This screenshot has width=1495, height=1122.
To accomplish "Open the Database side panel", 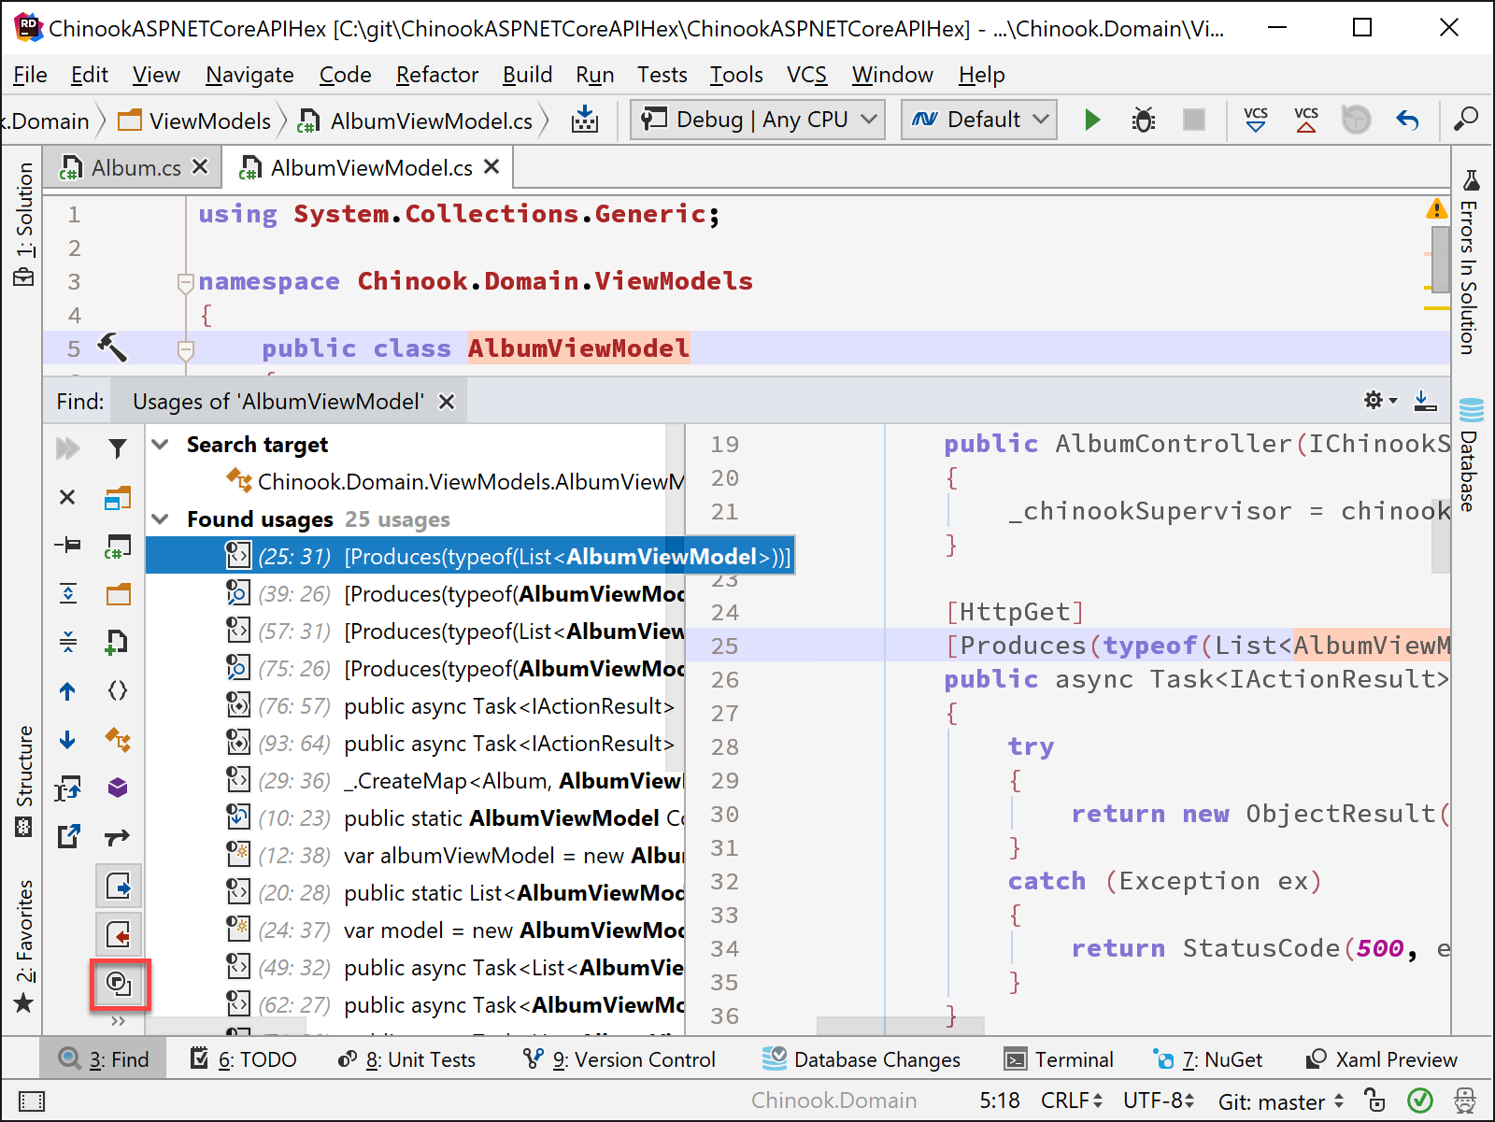I will tap(1472, 455).
